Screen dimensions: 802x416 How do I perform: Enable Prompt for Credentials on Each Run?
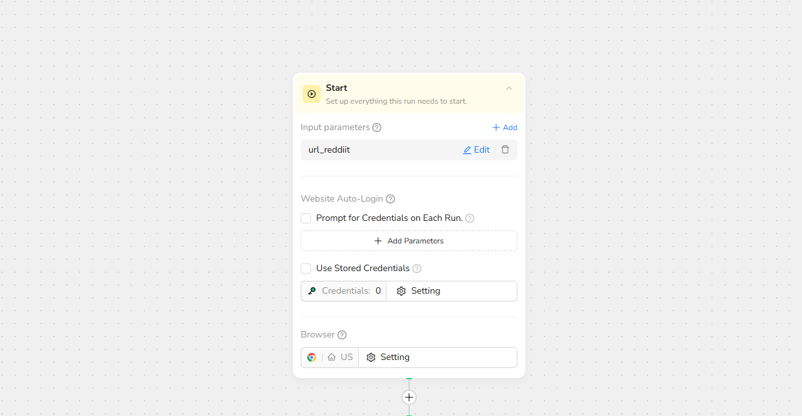coord(306,218)
